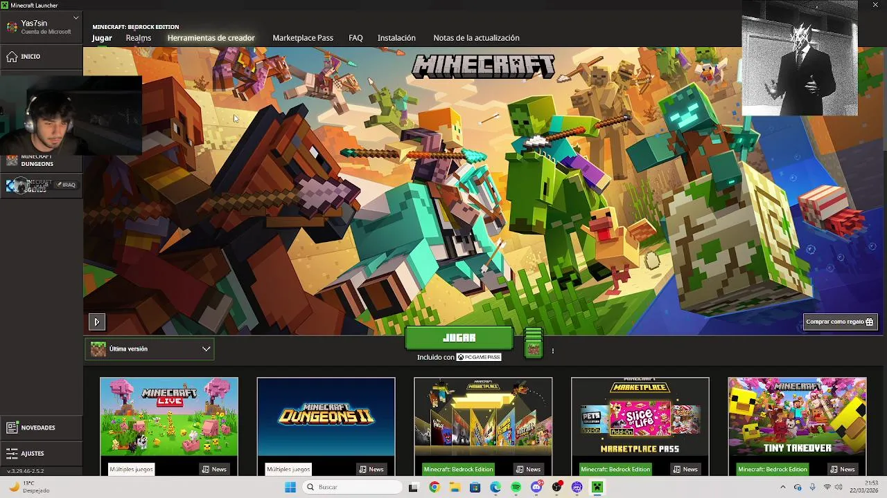Click the microphone tray icon
The height and width of the screenshot is (498, 887).
click(x=812, y=487)
